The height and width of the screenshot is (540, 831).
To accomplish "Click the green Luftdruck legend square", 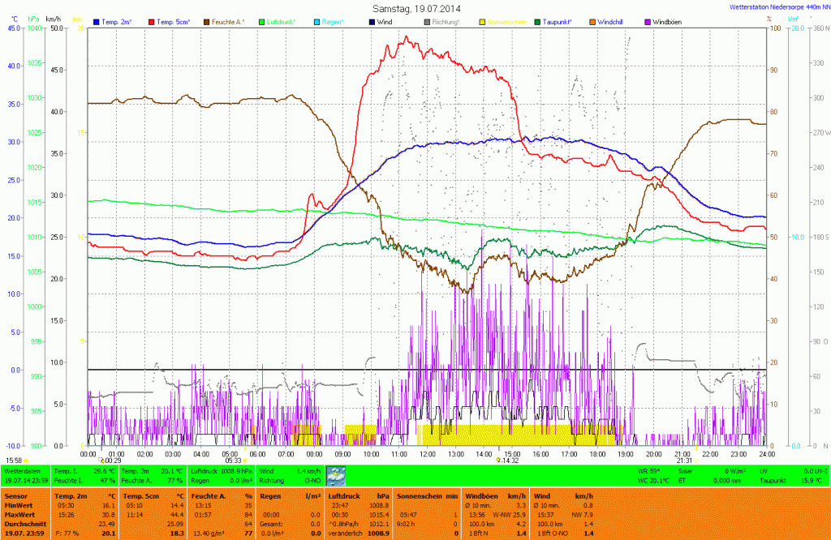I will (261, 21).
